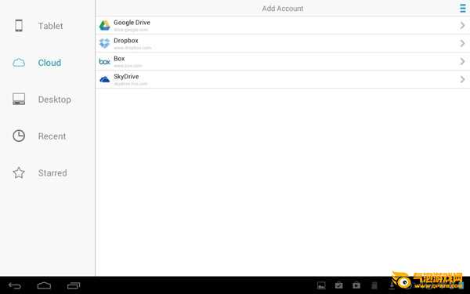Tap the Android home button

[44, 285]
